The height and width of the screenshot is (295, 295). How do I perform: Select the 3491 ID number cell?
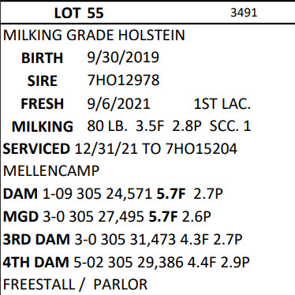tap(244, 13)
